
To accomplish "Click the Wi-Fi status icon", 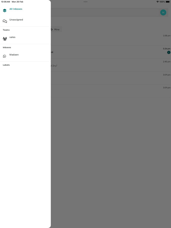I will (157, 2).
